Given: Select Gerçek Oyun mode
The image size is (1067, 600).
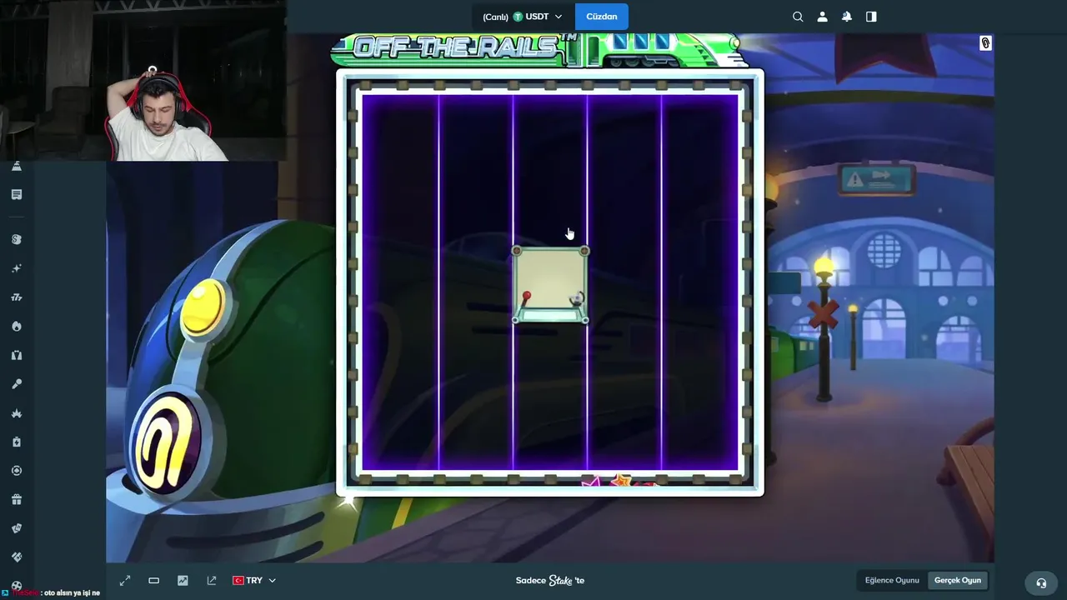Looking at the screenshot, I should 958,580.
